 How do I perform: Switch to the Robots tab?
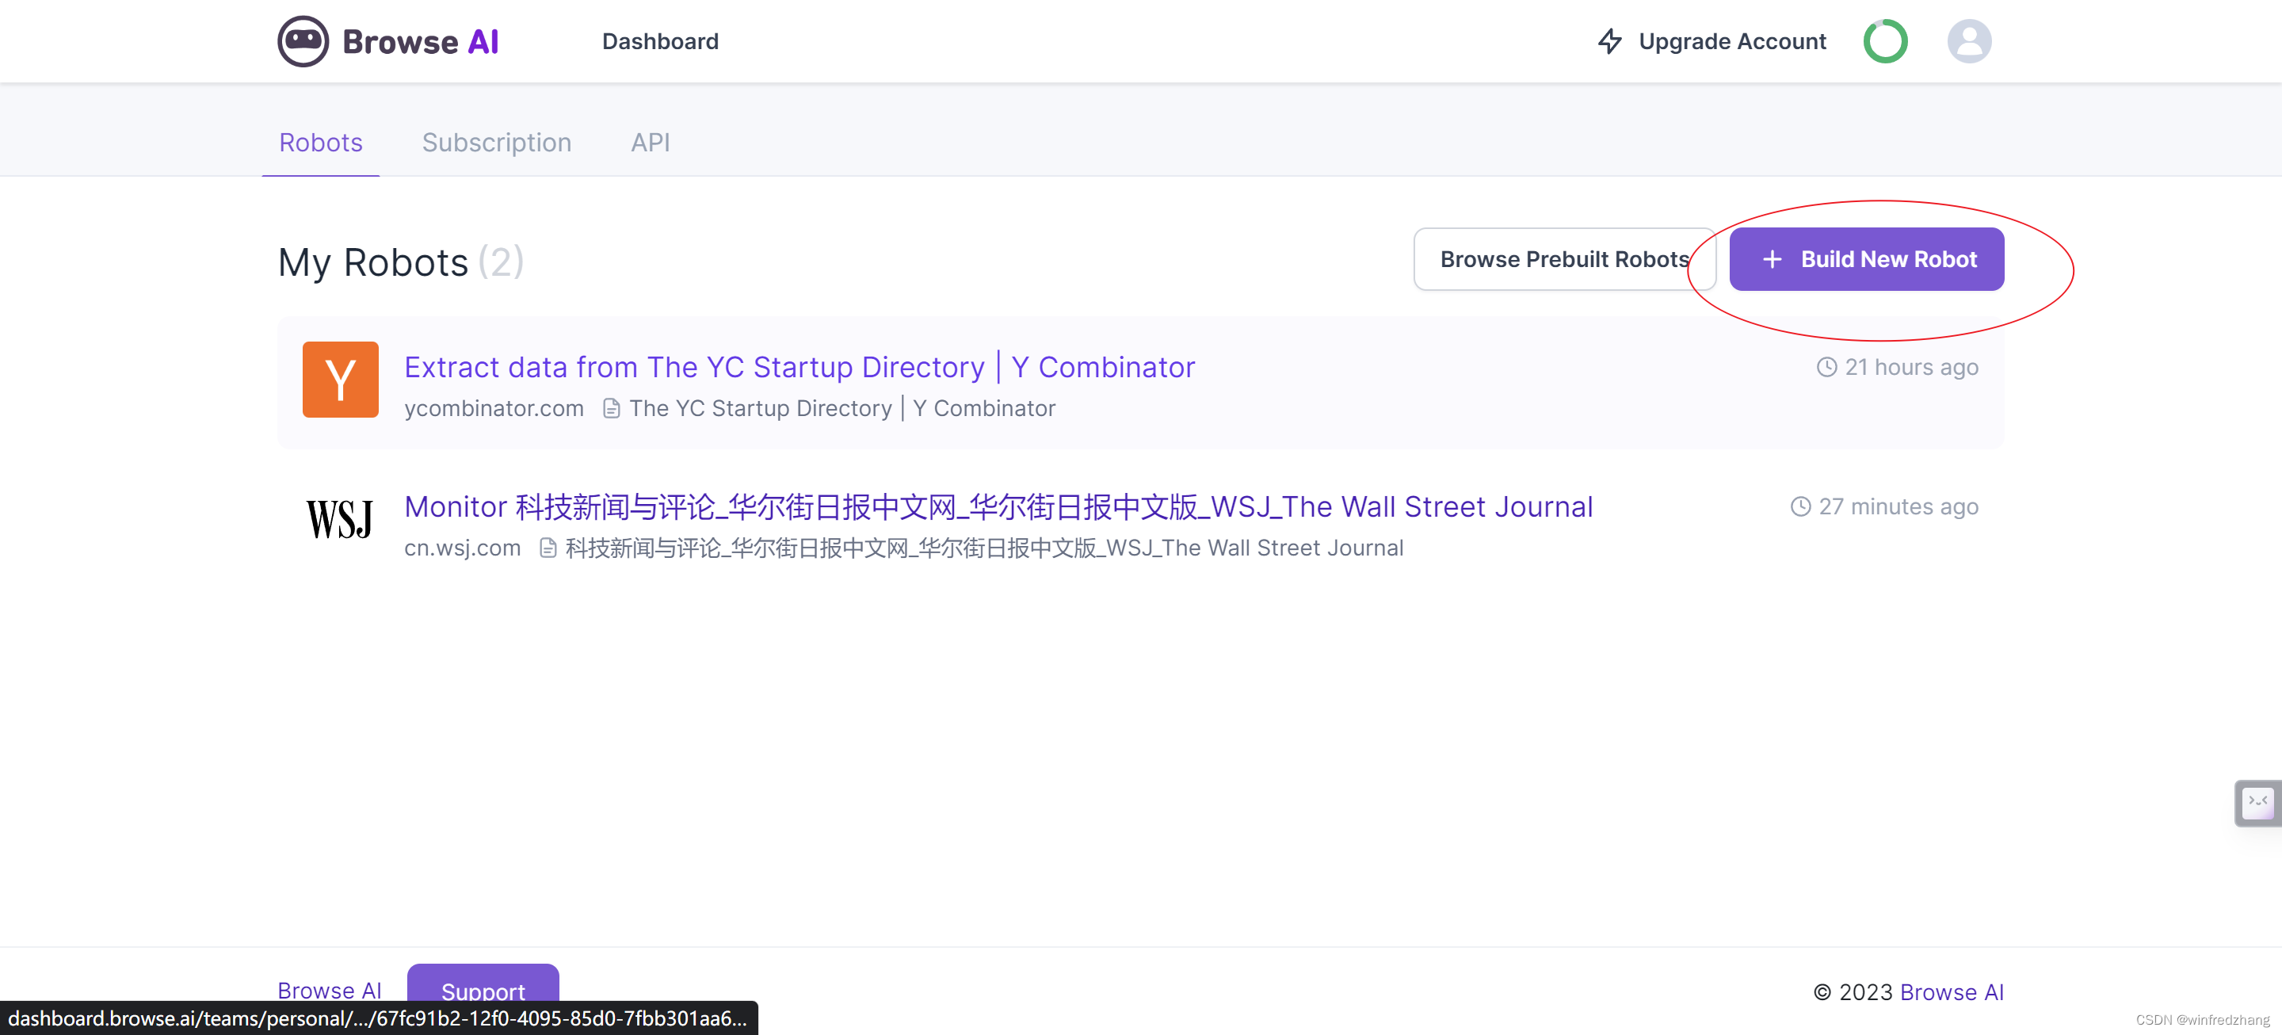[321, 143]
